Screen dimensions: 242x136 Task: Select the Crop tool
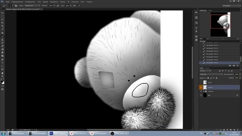[x=2, y=26]
